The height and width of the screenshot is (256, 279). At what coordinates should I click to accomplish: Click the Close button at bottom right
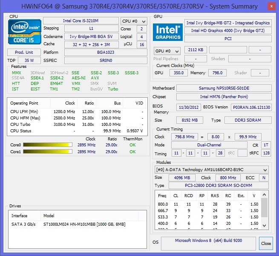click(x=266, y=243)
